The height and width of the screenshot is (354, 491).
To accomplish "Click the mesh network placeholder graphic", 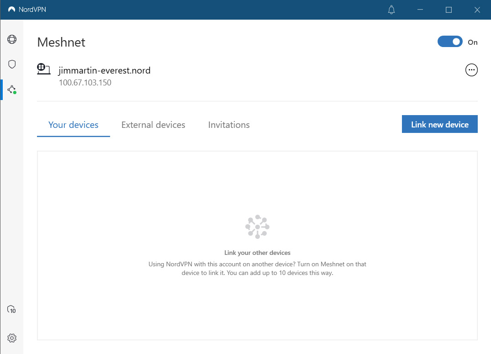I will [258, 227].
